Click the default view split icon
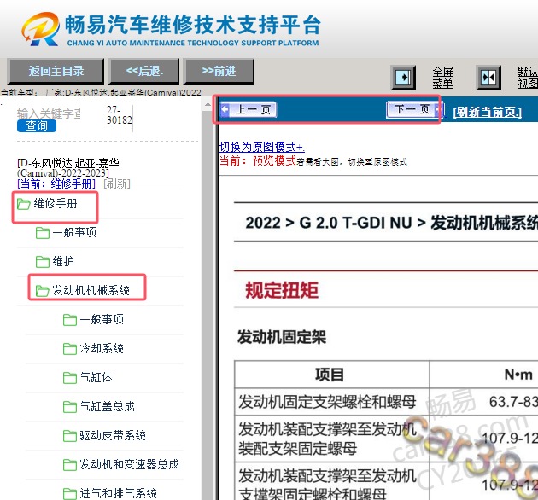538x500 pixels. pos(488,78)
